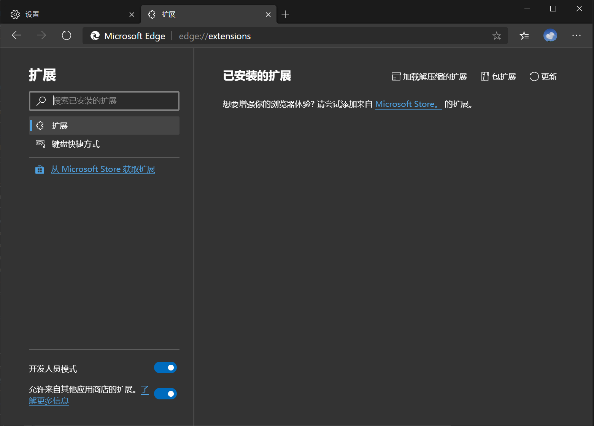Open the user profile avatar
This screenshot has height=426, width=594.
[550, 36]
